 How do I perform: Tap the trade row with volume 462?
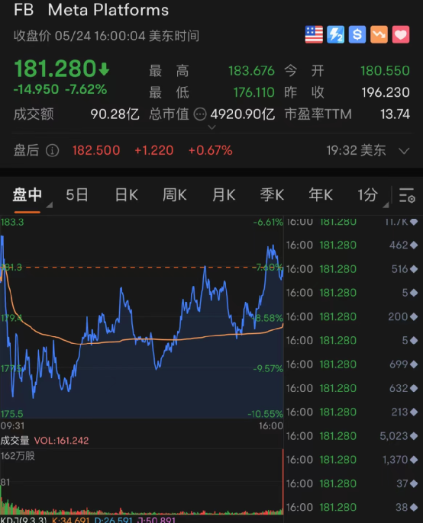[353, 245]
